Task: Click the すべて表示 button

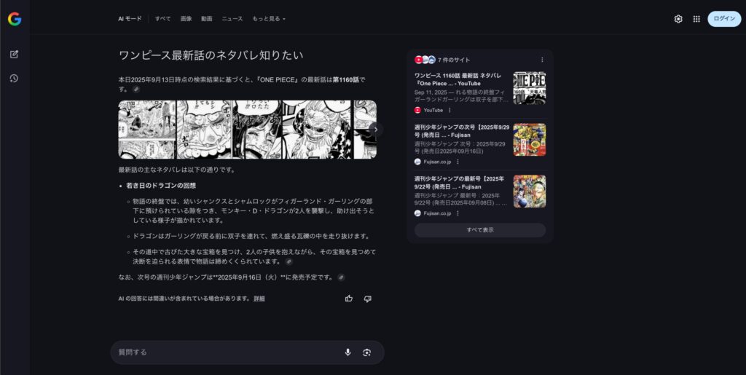Action: (480, 230)
